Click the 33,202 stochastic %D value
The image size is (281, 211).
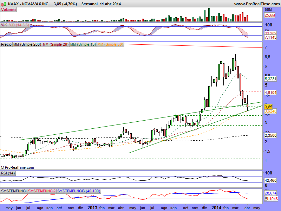pos(270,33)
